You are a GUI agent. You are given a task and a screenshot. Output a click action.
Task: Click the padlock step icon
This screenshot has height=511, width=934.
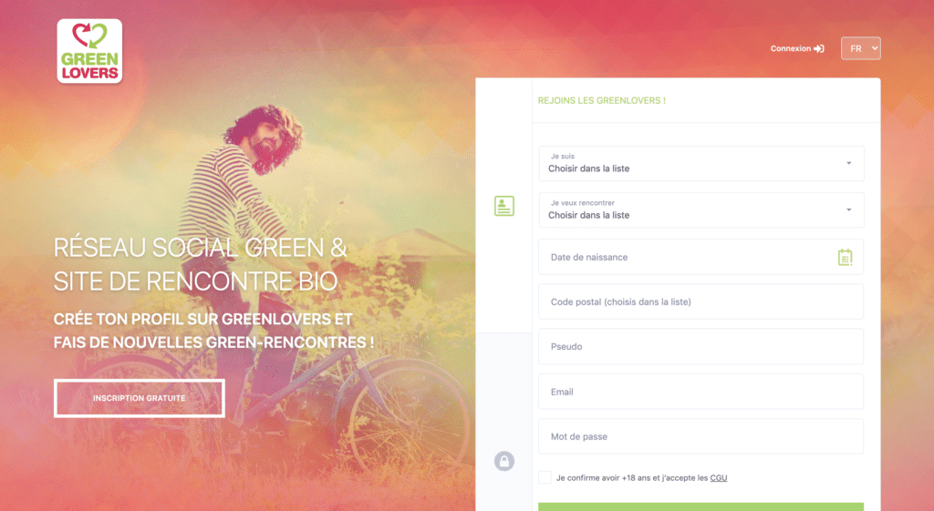(503, 460)
